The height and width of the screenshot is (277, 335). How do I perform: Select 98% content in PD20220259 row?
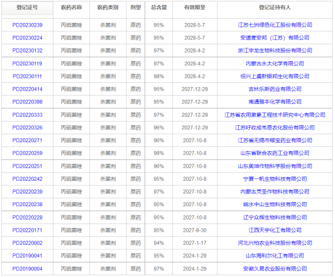point(159,153)
